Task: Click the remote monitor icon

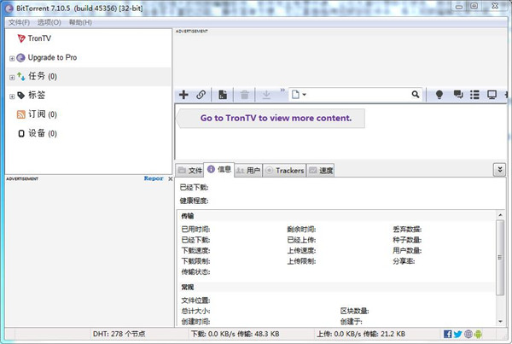Action: [x=492, y=95]
